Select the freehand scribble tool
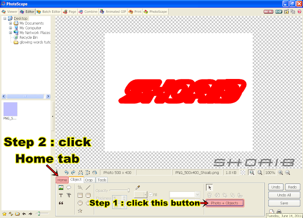 [x=80, y=187]
